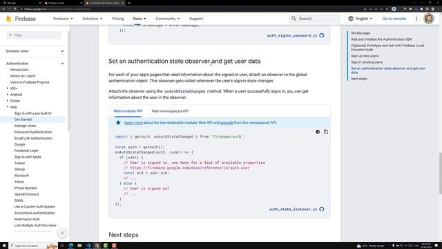Copy the auth state listener code sample
The image size is (442, 249).
[326, 132]
